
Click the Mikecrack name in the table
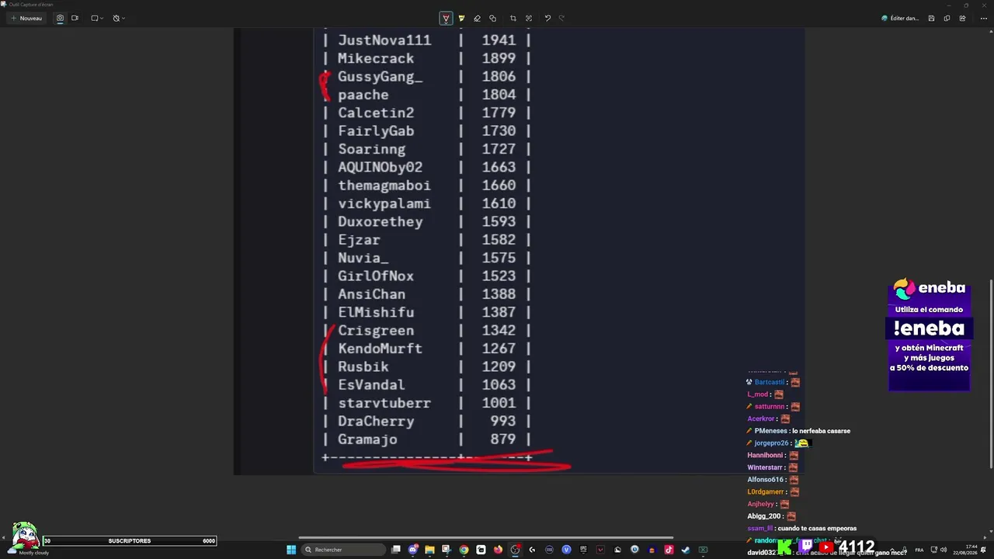click(376, 58)
